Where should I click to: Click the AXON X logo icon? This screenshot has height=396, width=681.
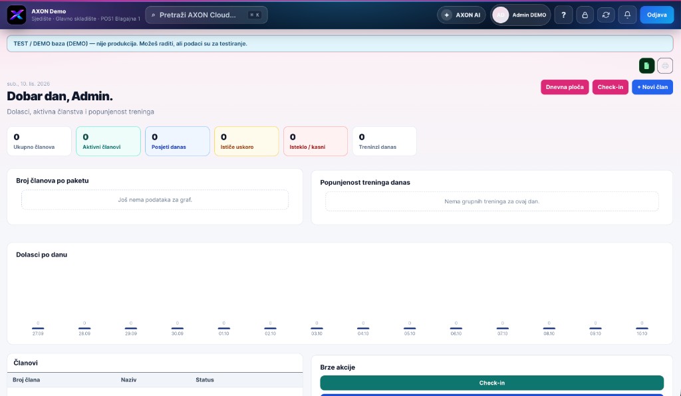[17, 15]
